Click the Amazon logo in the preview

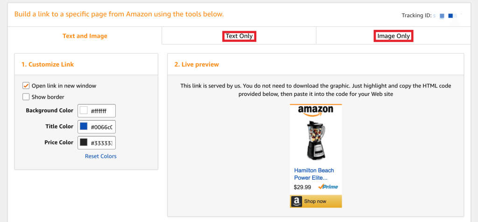pyautogui.click(x=316, y=111)
